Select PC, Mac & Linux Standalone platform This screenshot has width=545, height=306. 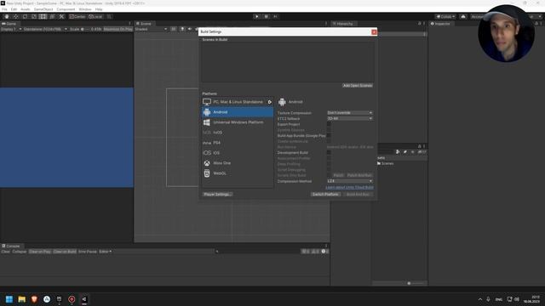click(238, 102)
